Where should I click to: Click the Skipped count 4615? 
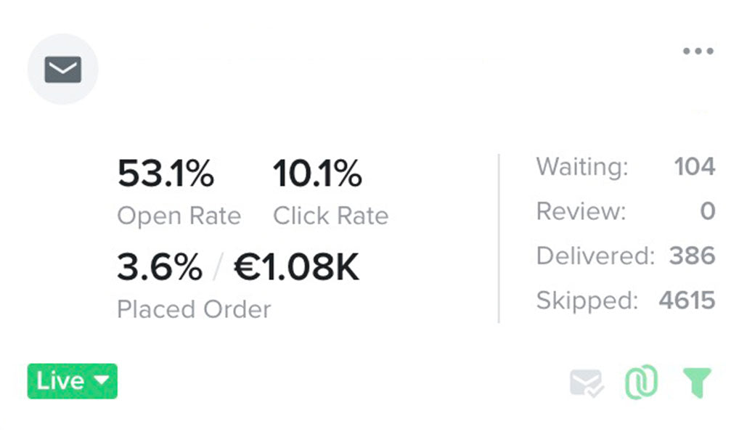coord(687,300)
